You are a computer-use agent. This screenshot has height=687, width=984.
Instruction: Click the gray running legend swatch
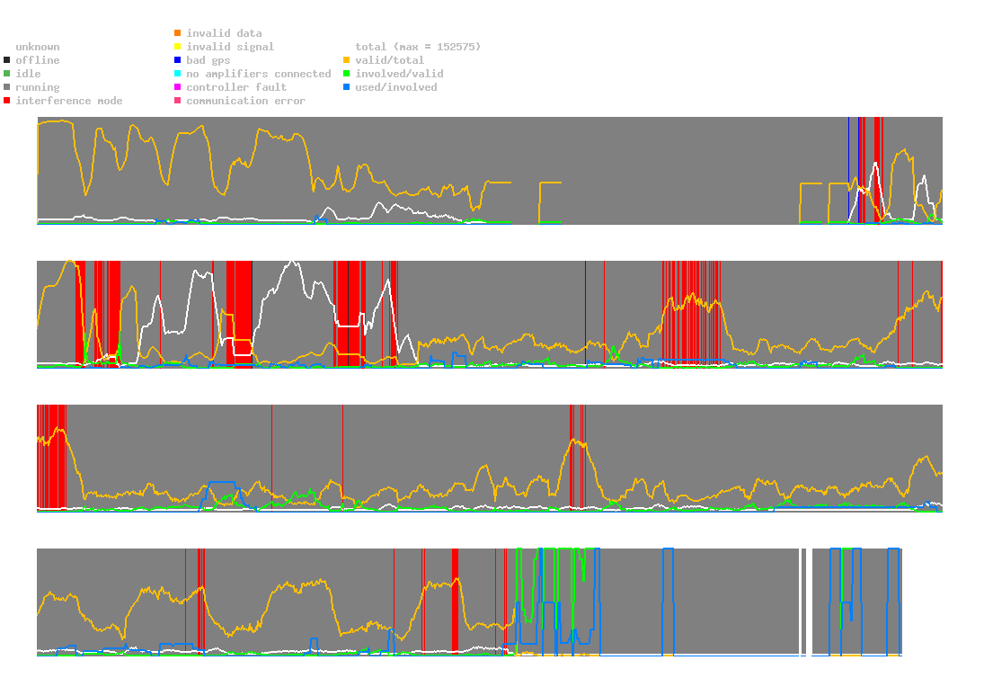[7, 87]
